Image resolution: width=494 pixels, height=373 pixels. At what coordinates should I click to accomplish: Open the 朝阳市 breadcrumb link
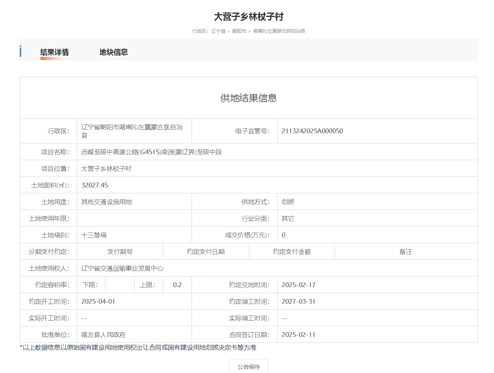pyautogui.click(x=239, y=31)
